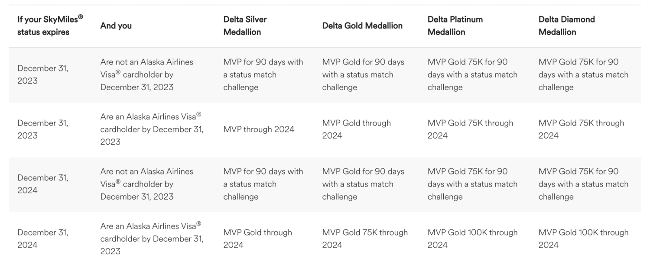Click first row's "Are not an Alaska Airlines" cell
The height and width of the screenshot is (271, 650).
(x=146, y=74)
